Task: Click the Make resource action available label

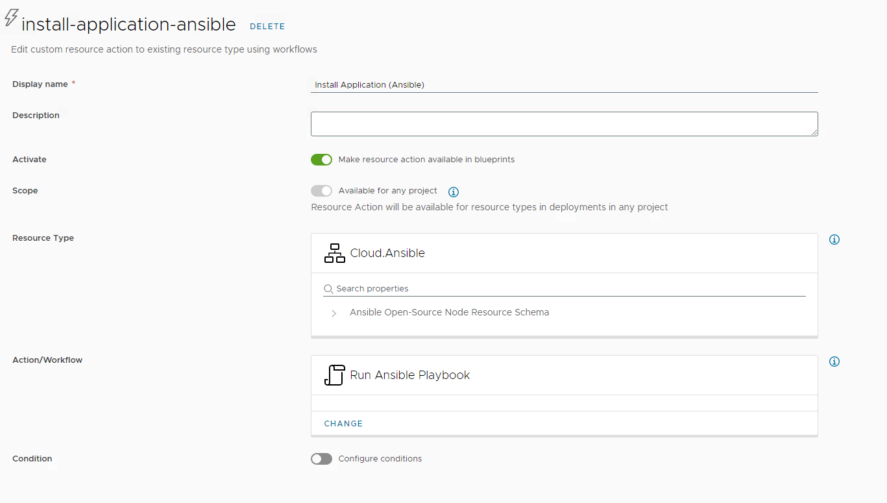Action: (x=426, y=160)
